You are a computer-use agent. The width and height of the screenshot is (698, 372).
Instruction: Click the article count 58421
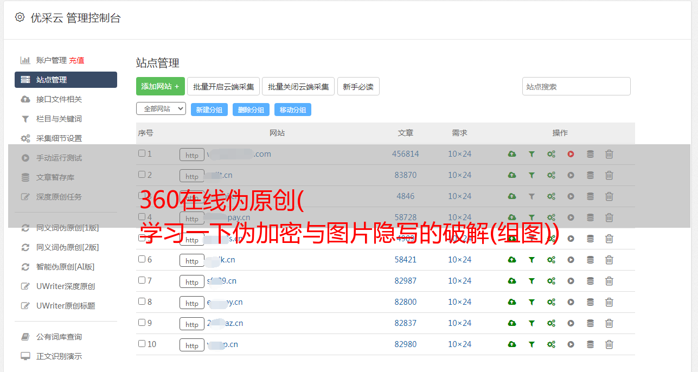[406, 260]
